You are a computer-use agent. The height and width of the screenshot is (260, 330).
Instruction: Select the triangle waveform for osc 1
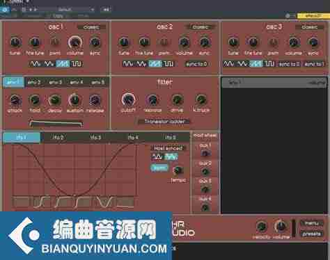[x=49, y=64]
